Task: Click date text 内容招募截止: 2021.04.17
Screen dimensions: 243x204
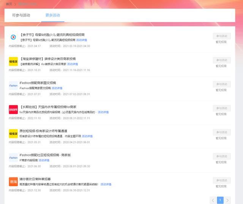Action: pyautogui.click(x=25, y=46)
